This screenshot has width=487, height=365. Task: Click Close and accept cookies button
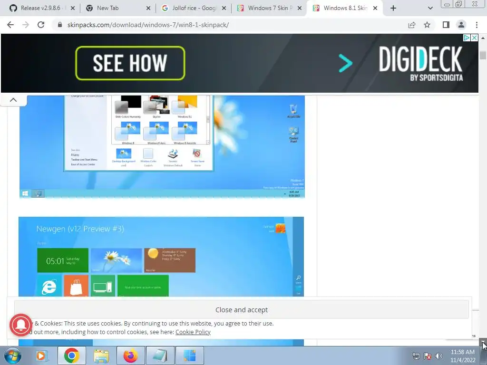pyautogui.click(x=241, y=310)
